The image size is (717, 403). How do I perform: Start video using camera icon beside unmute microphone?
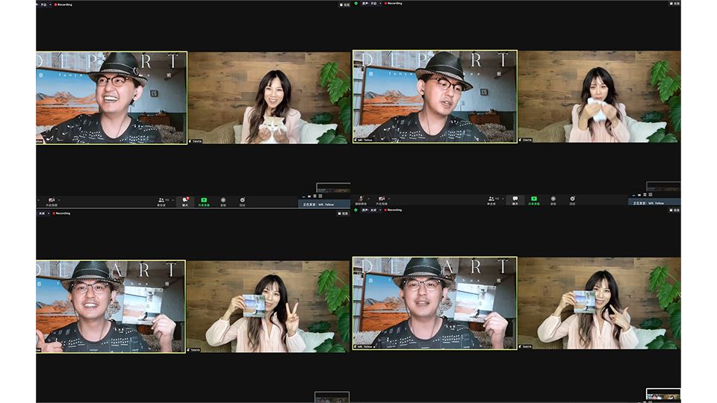(x=382, y=200)
